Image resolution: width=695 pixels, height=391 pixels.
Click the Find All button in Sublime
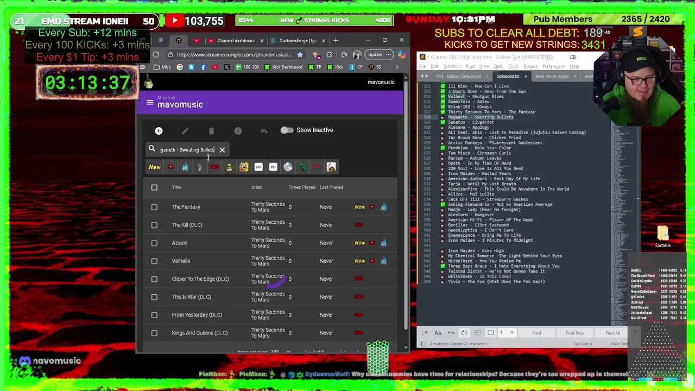[612, 333]
